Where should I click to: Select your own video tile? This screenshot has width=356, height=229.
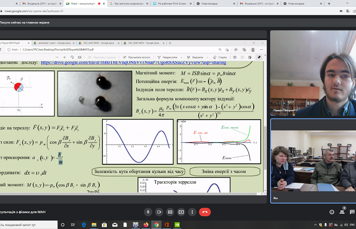tap(312, 160)
